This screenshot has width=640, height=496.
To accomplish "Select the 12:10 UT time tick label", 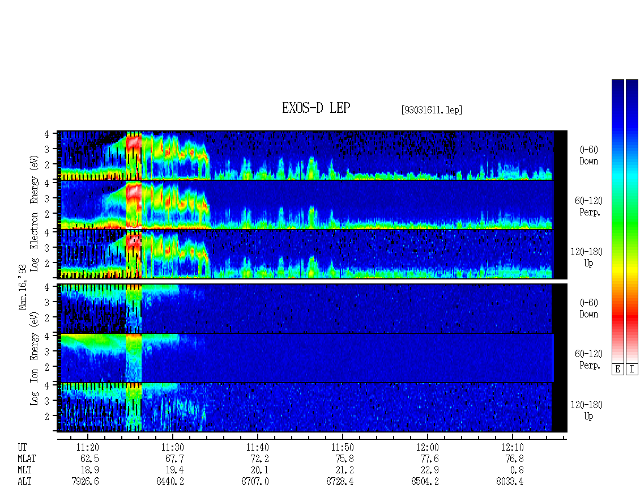I will pyautogui.click(x=512, y=447).
